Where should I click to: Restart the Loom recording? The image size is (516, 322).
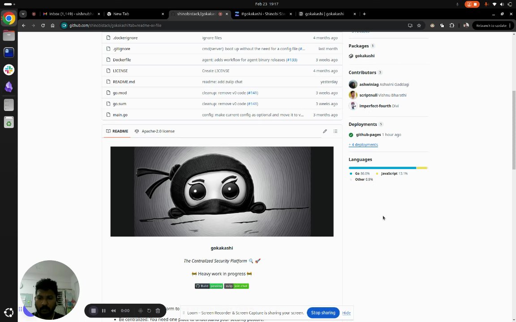tap(149, 310)
